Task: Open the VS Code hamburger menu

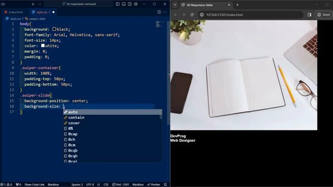Action: [3, 4]
